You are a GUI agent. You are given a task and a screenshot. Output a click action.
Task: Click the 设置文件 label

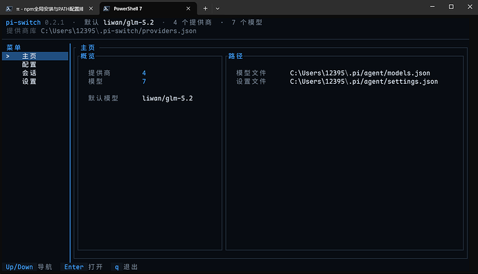[x=251, y=82]
